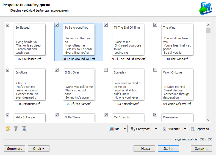The width and height of the screenshot is (216, 155).
Task: Click file name 03-Someday.rtf
Action: point(128,104)
